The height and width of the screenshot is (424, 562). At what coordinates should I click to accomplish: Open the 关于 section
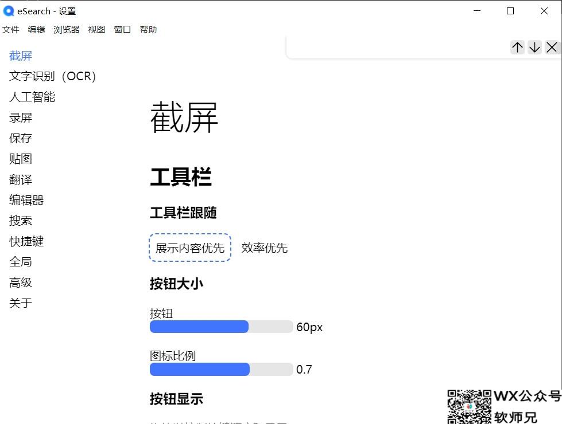(21, 304)
